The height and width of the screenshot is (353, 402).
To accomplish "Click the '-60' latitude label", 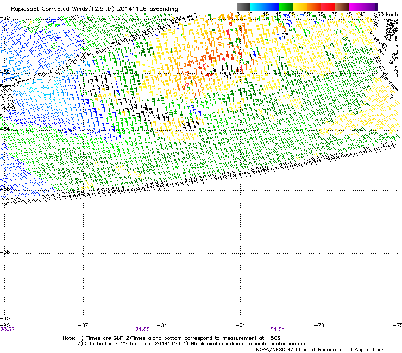I will (x=5, y=318).
